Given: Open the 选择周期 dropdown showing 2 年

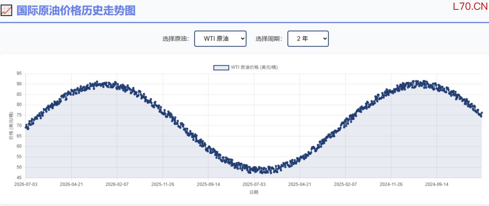Looking at the screenshot, I should tap(308, 39).
